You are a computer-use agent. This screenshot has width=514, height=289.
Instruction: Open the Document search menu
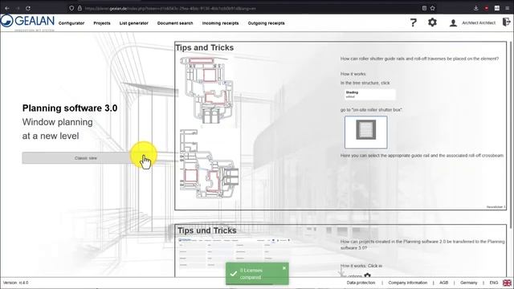click(x=175, y=23)
